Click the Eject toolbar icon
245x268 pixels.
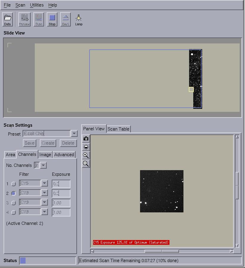click(x=65, y=20)
